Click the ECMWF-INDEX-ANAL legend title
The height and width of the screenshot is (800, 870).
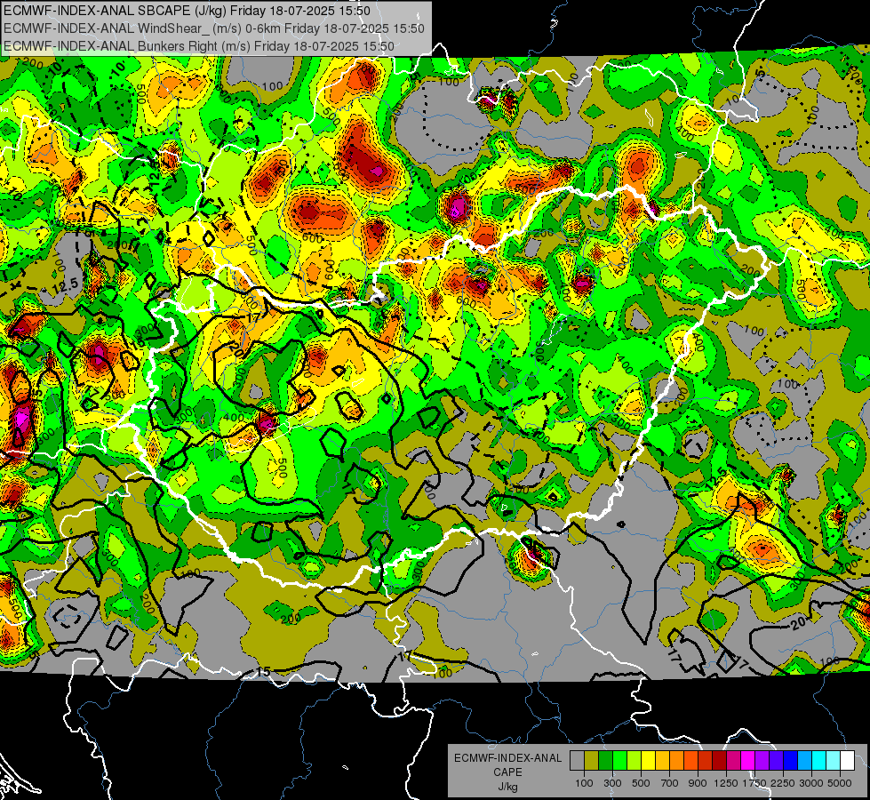pyautogui.click(x=508, y=758)
